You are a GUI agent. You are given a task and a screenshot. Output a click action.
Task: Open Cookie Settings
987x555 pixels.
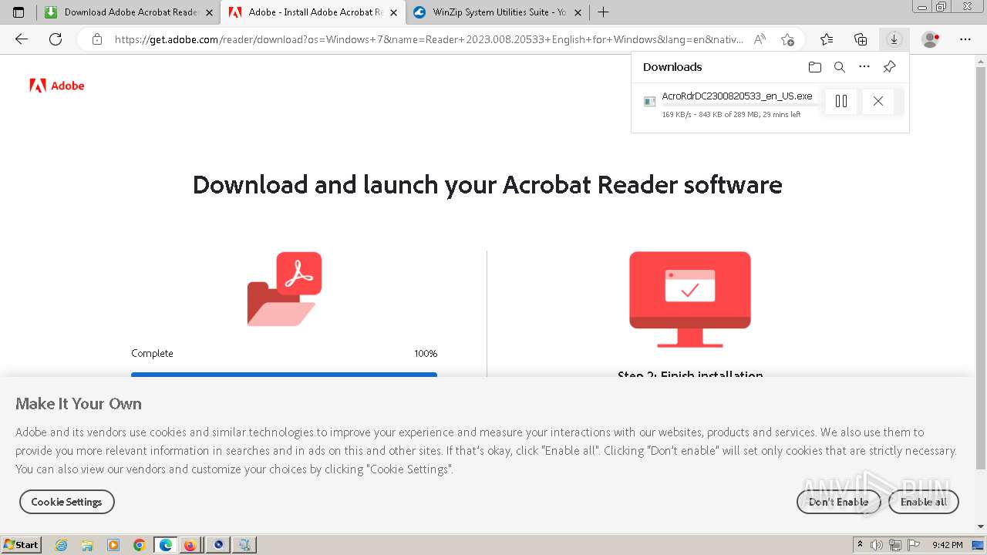click(67, 502)
